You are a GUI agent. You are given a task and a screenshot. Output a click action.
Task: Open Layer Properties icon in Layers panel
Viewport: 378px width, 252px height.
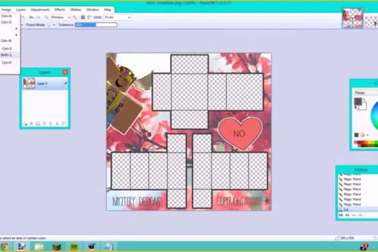coord(64,124)
